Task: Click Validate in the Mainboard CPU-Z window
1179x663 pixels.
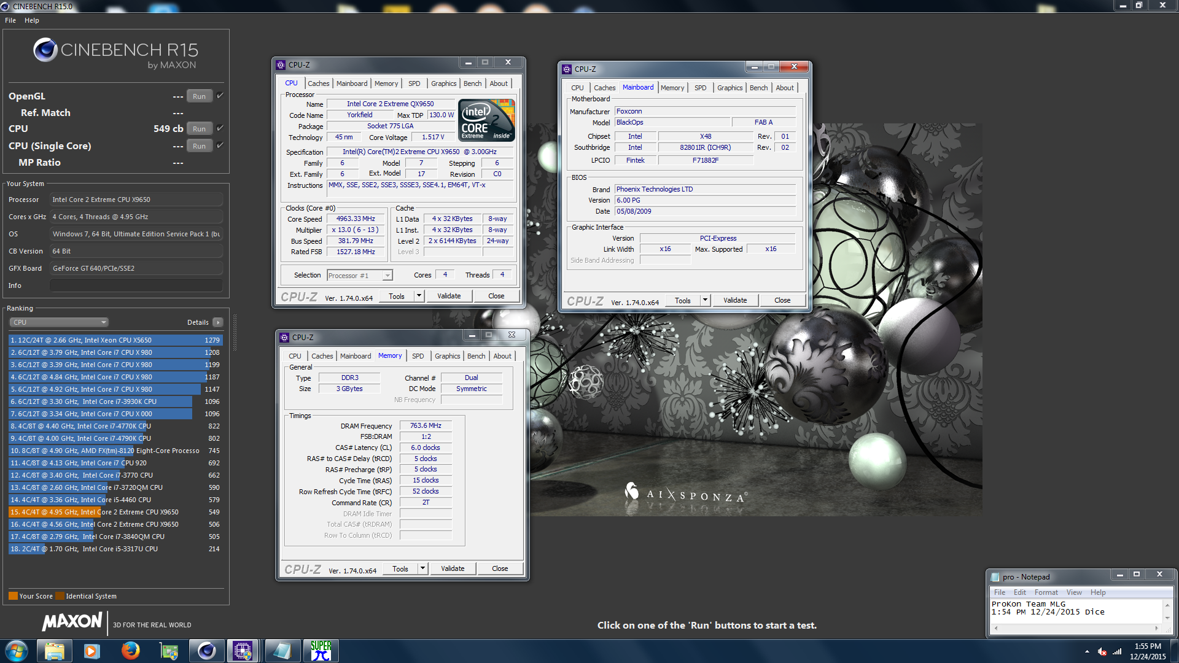Action: (x=735, y=300)
